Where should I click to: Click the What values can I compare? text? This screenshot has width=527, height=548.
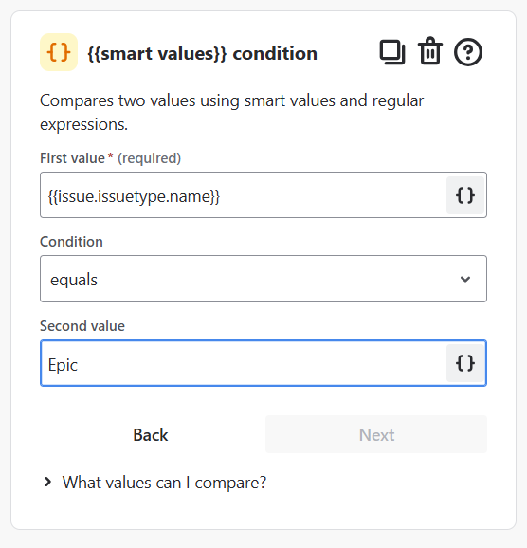(164, 483)
